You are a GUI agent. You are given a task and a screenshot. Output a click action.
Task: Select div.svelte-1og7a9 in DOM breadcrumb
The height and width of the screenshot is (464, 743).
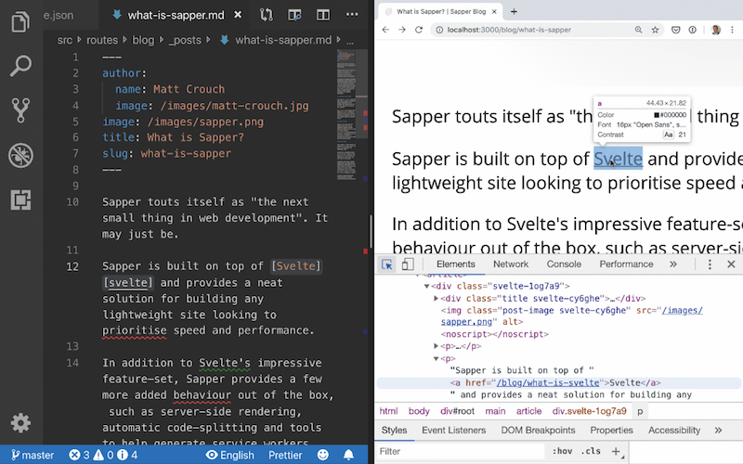(589, 411)
